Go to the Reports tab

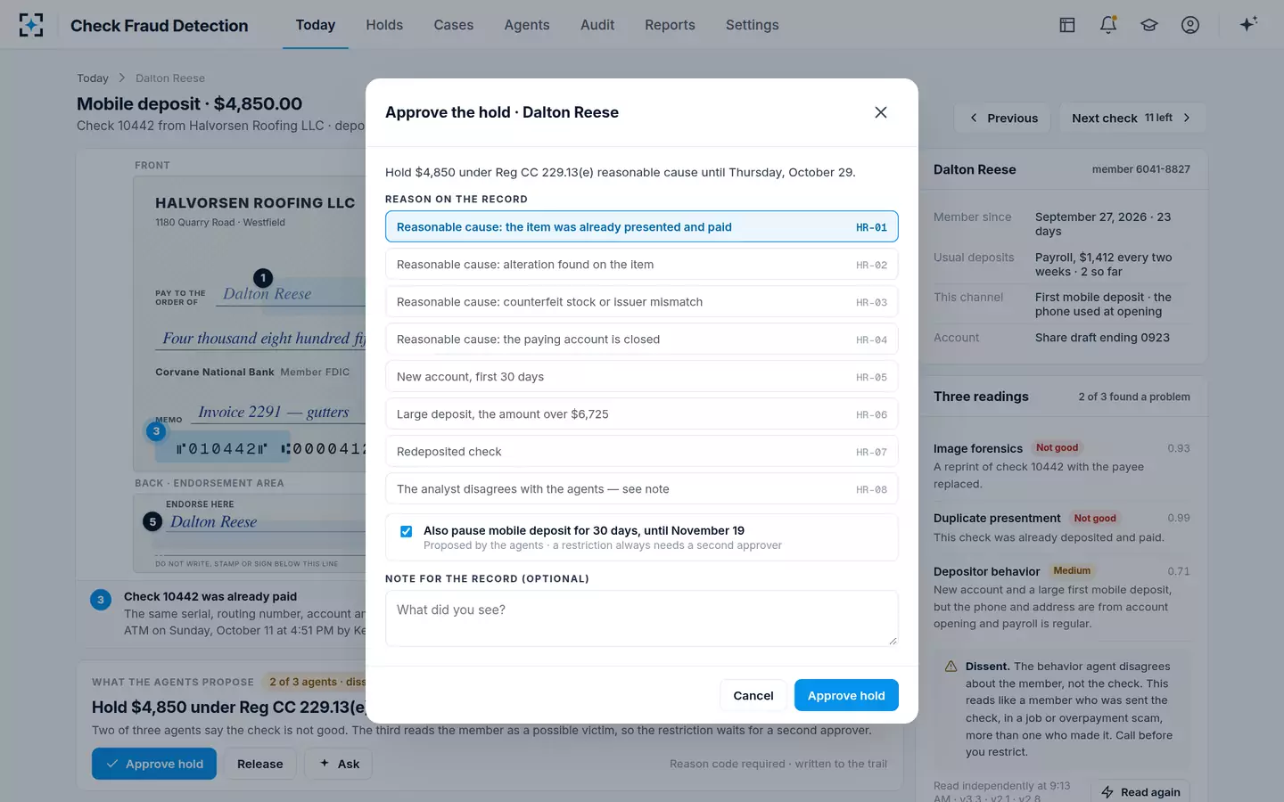pos(670,25)
